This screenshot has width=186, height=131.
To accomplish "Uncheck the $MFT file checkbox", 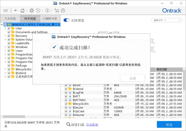I will 66,96.
